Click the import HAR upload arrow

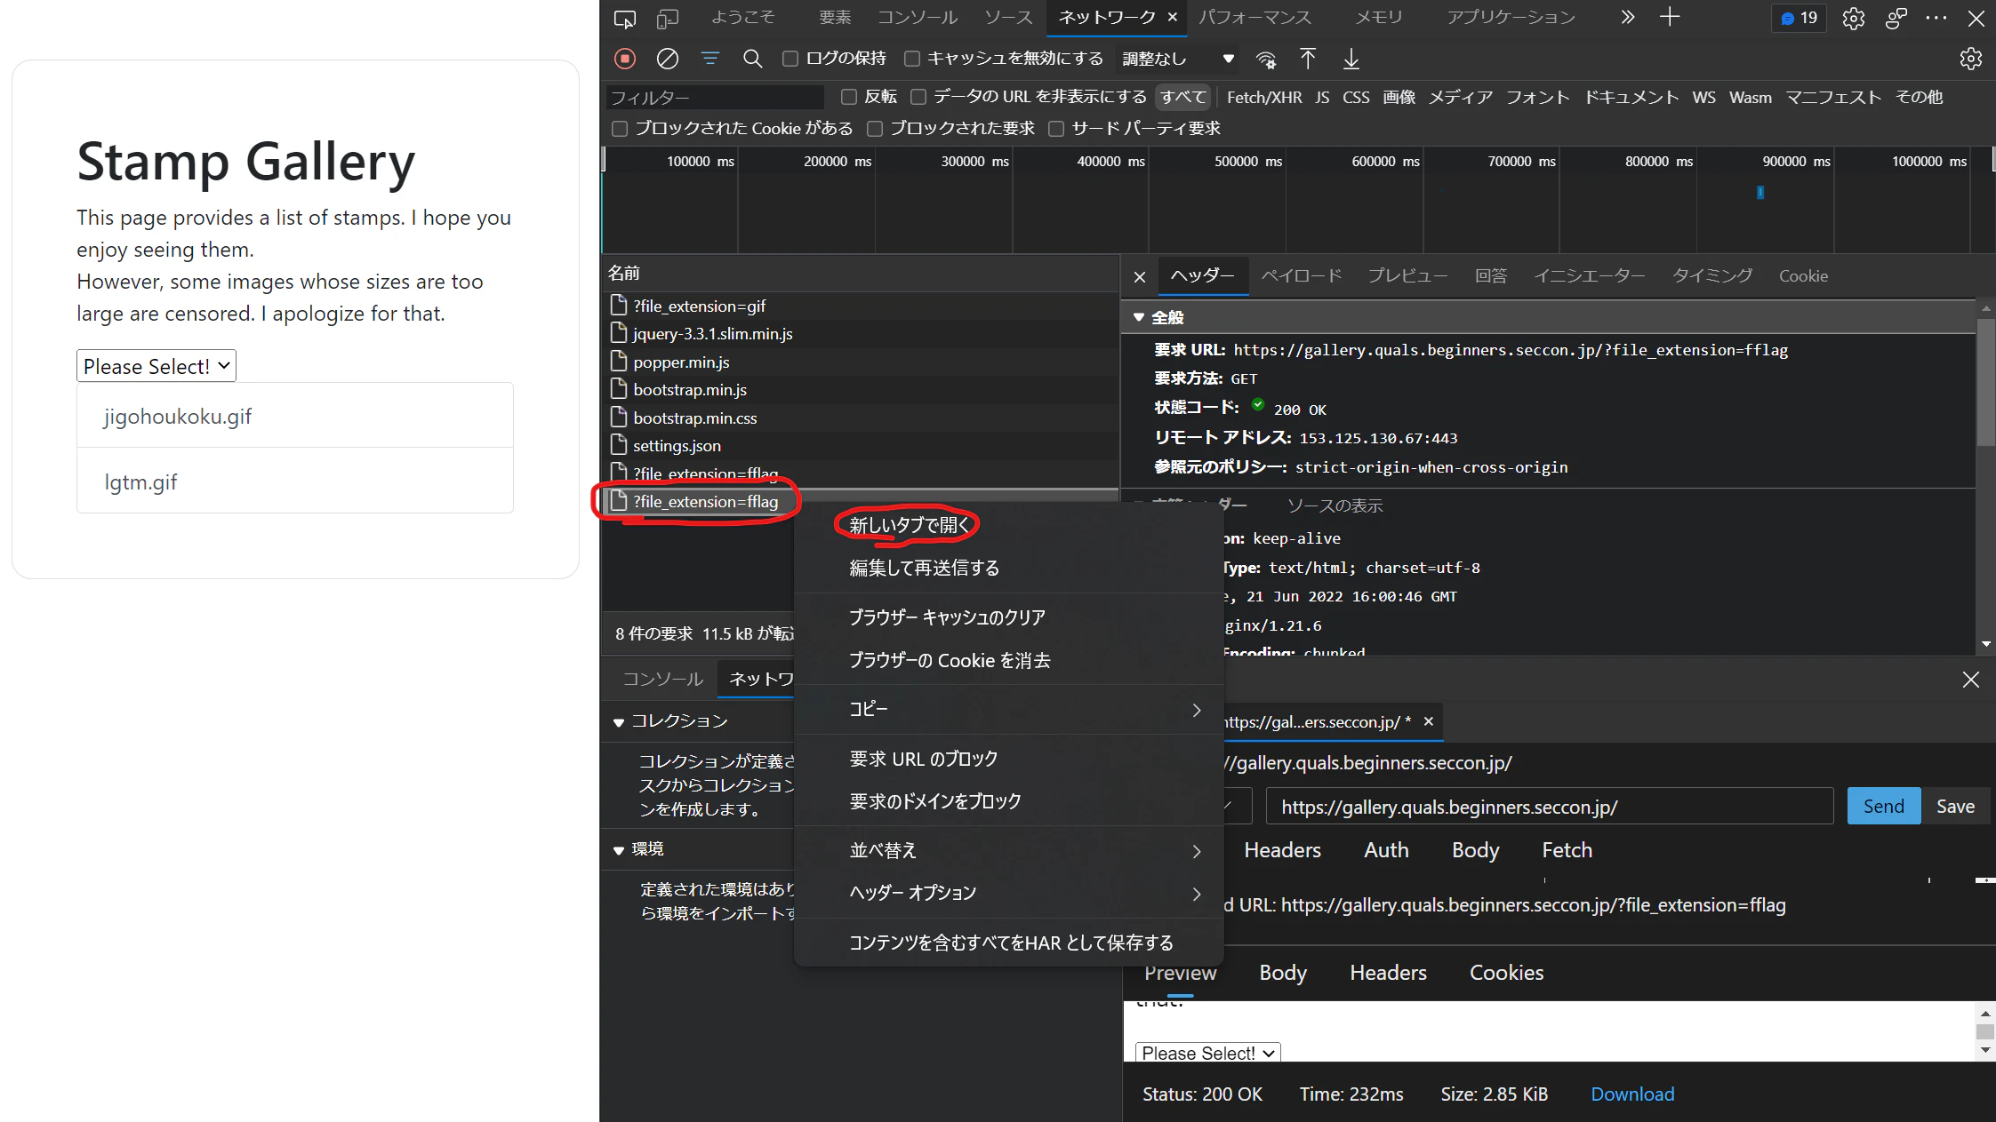(1308, 59)
